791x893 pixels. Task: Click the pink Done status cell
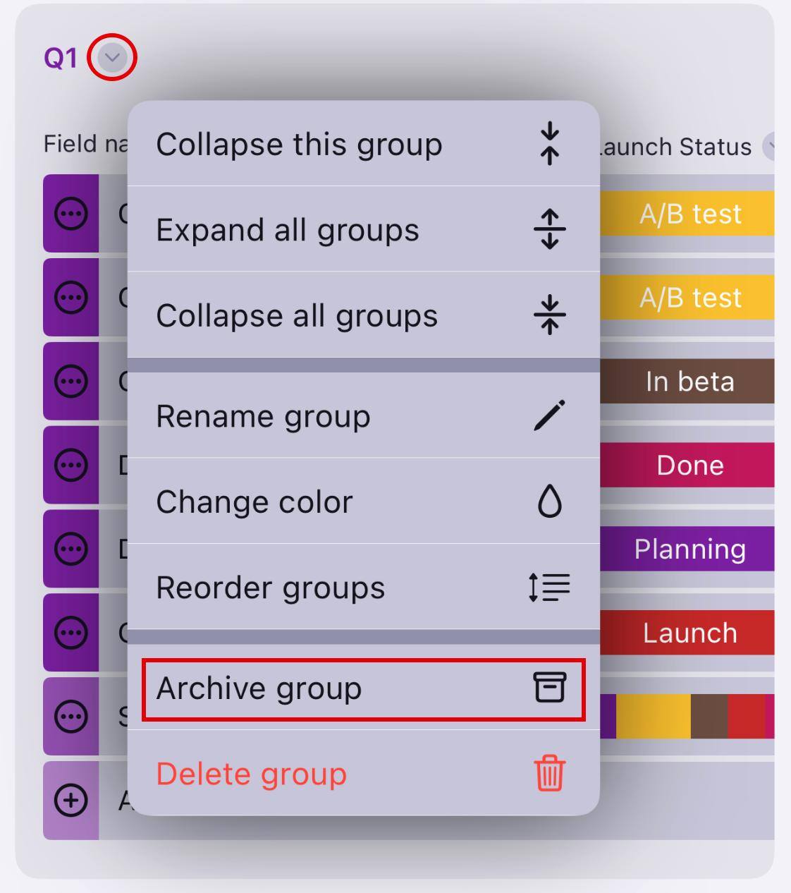coord(688,466)
